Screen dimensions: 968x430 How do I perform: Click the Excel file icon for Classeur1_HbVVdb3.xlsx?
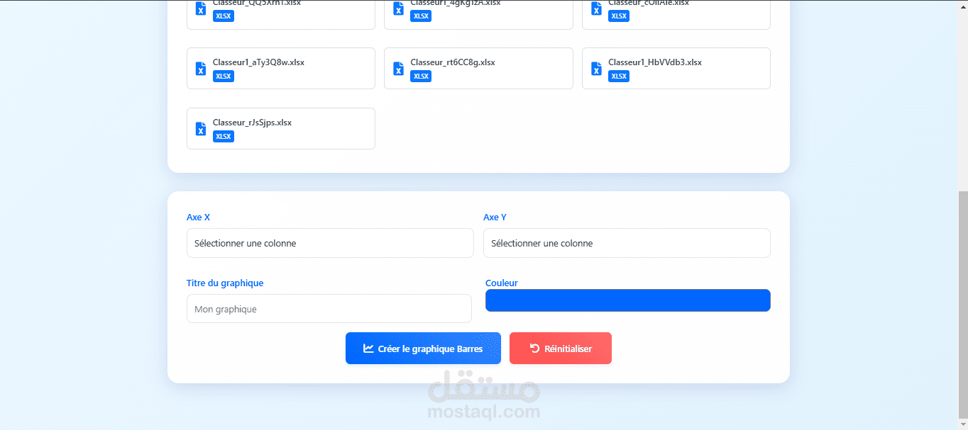(x=597, y=69)
